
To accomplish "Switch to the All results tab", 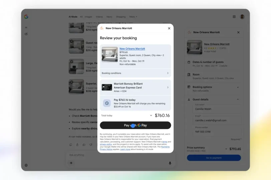I will (81, 17).
